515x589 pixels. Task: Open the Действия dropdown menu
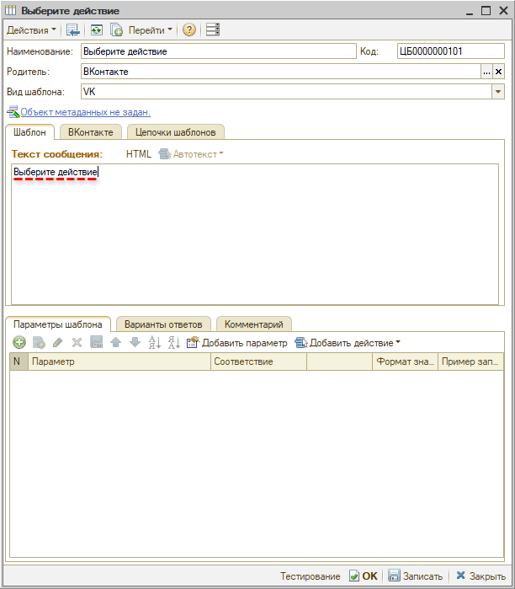pos(32,29)
